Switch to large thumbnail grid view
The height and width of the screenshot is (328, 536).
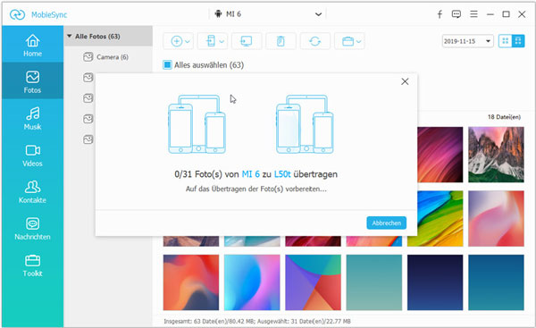[518, 41]
